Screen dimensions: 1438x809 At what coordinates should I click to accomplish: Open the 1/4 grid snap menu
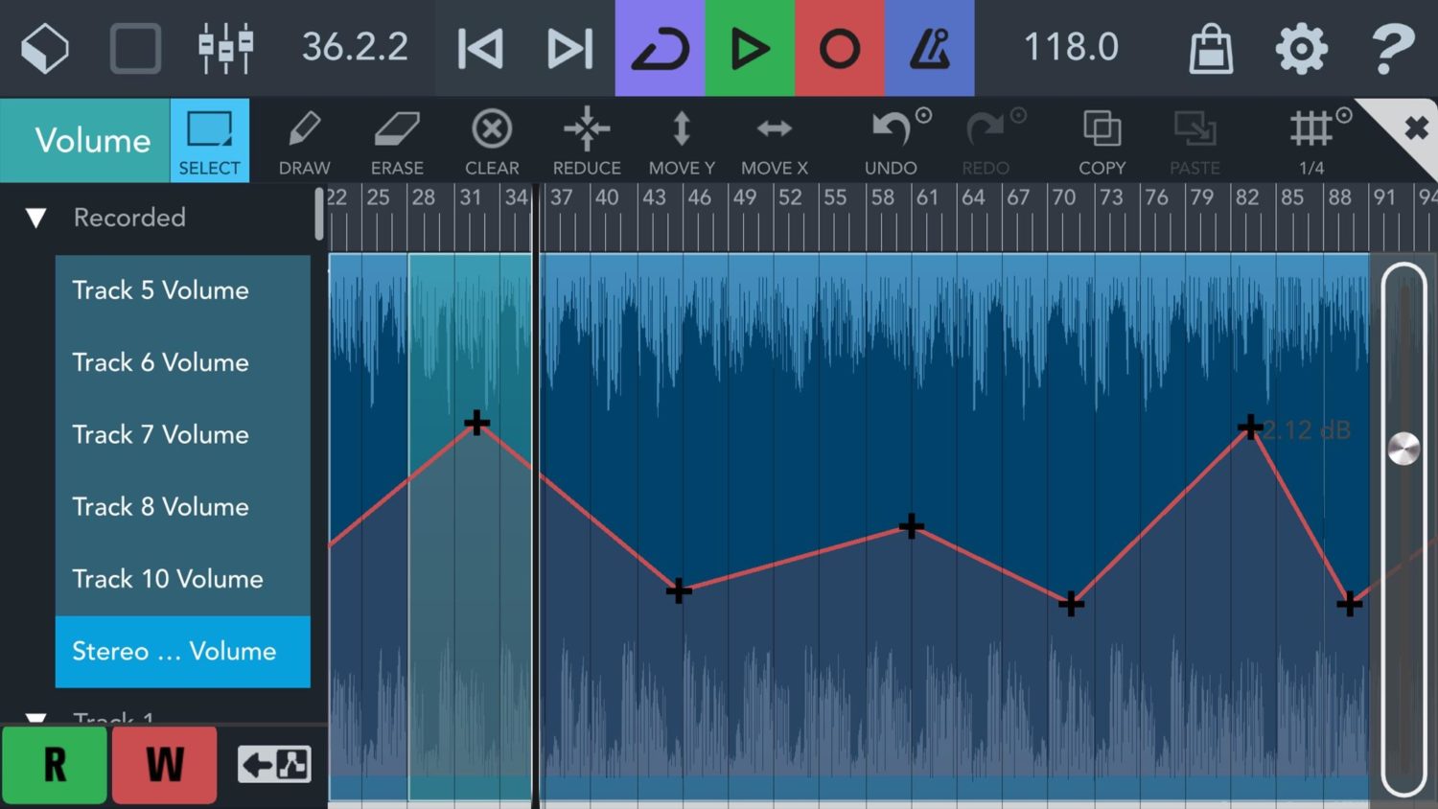(1310, 140)
